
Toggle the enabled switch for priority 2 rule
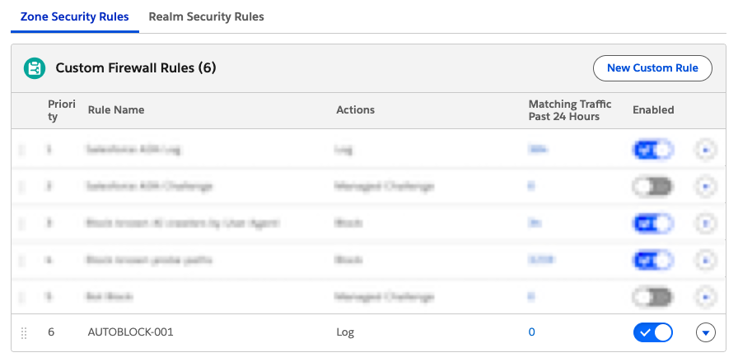[653, 186]
